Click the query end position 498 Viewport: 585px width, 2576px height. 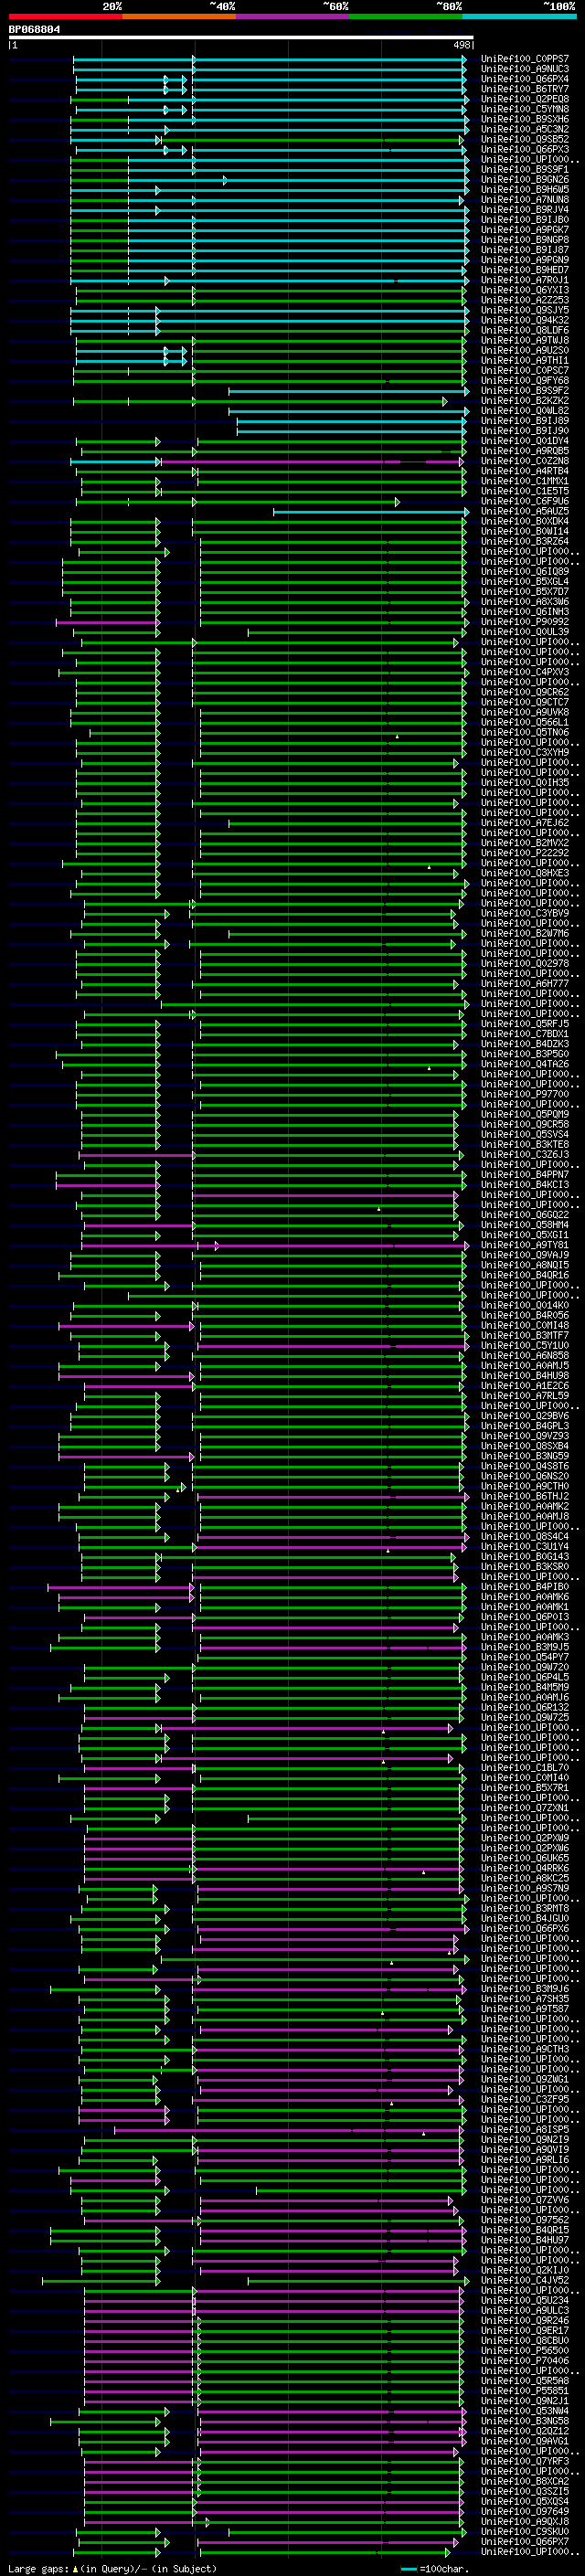[461, 45]
